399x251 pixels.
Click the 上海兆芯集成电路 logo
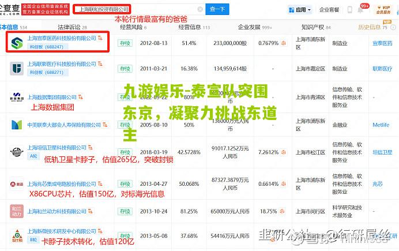pos(17,184)
